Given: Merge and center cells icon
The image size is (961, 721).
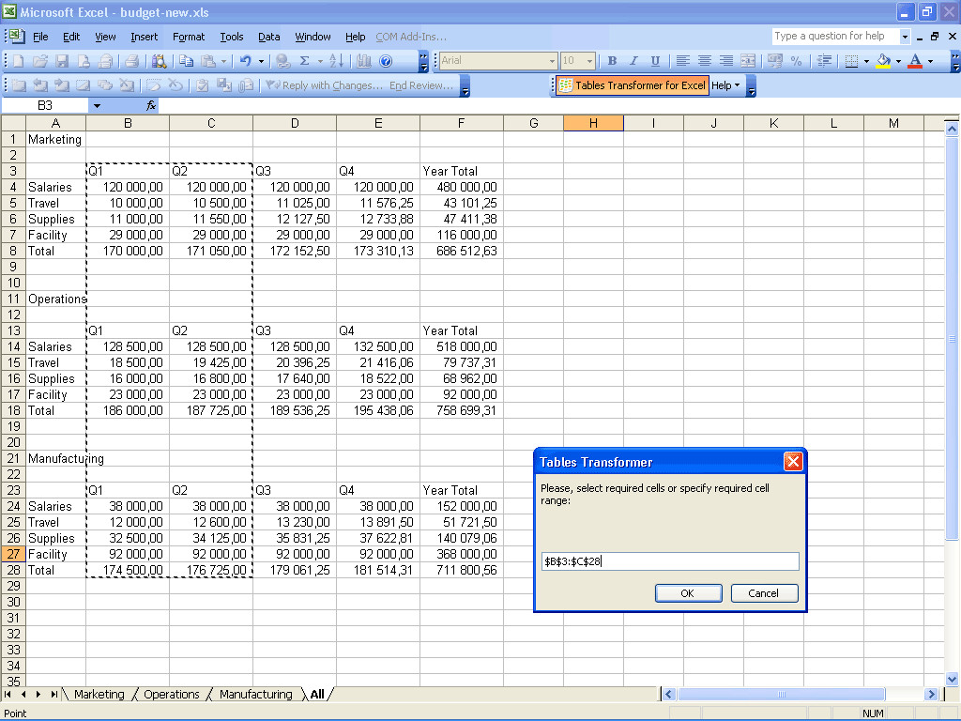Looking at the screenshot, I should (748, 61).
